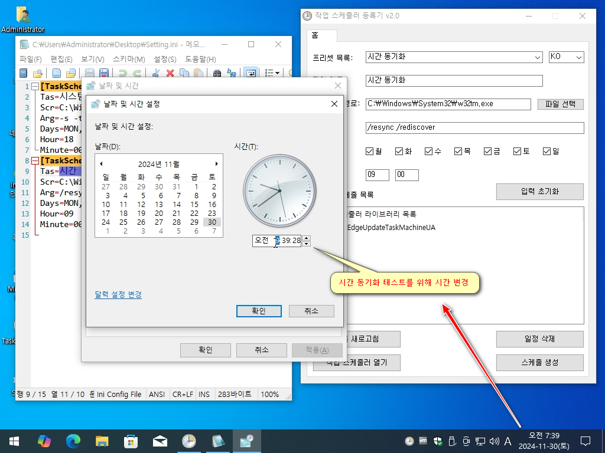Viewport: 605px width, 453px height.
Task: Click the paste clipboard icon in Notepad toolbar
Action: (199, 73)
